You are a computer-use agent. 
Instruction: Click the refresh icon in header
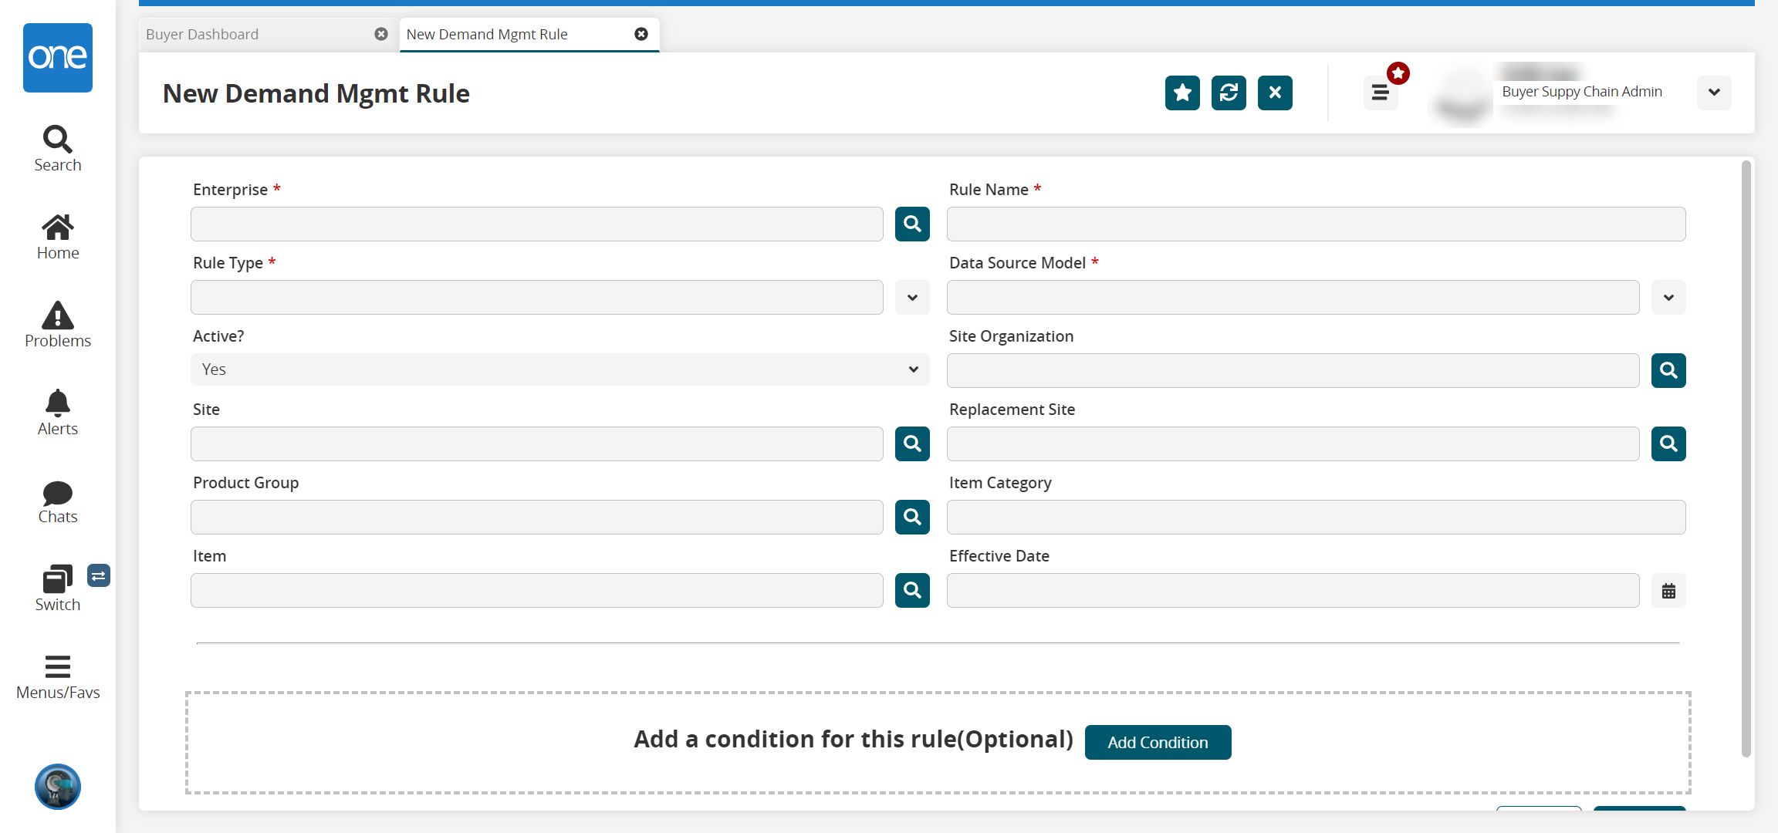1229,93
